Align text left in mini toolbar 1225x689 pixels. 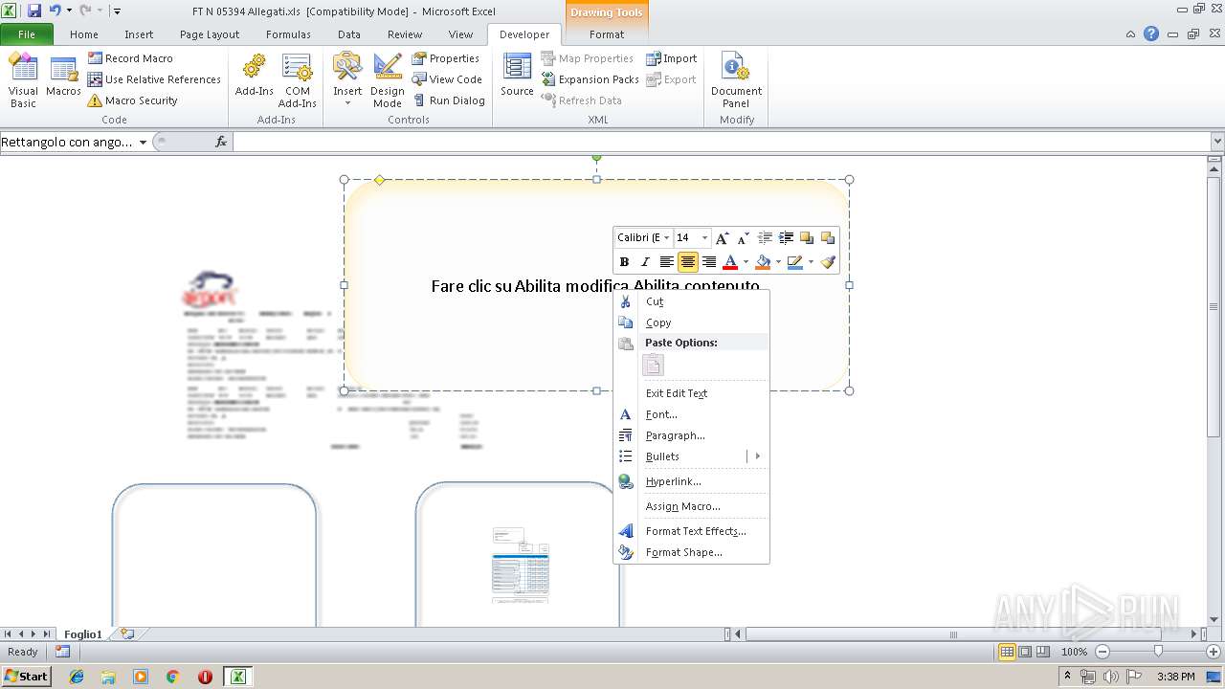coord(667,261)
